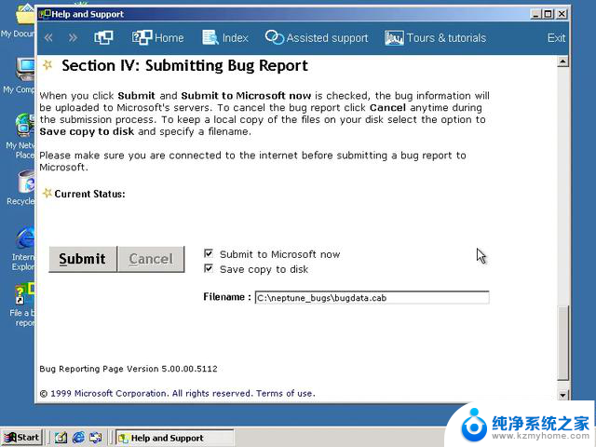Go back with the double-left arrow
Image resolution: width=596 pixels, height=447 pixels.
[x=48, y=37]
